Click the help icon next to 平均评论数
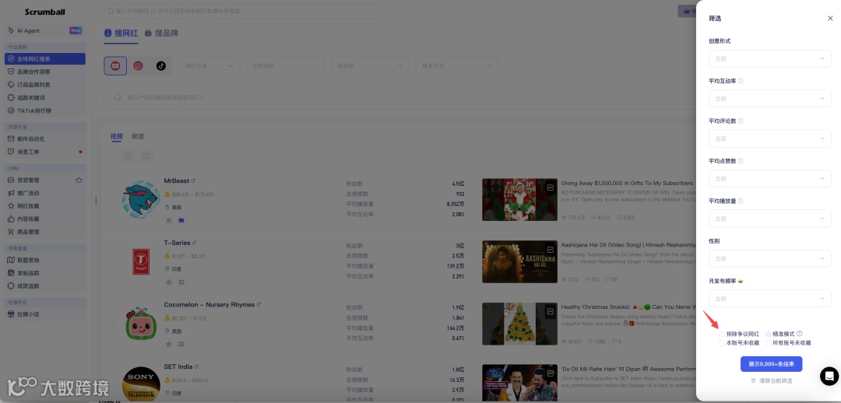This screenshot has height=403, width=841. (x=741, y=121)
